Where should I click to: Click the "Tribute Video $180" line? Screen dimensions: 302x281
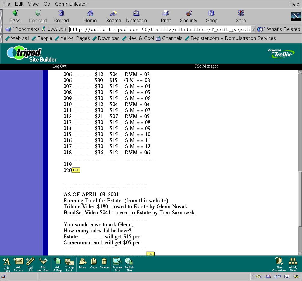click(125, 207)
